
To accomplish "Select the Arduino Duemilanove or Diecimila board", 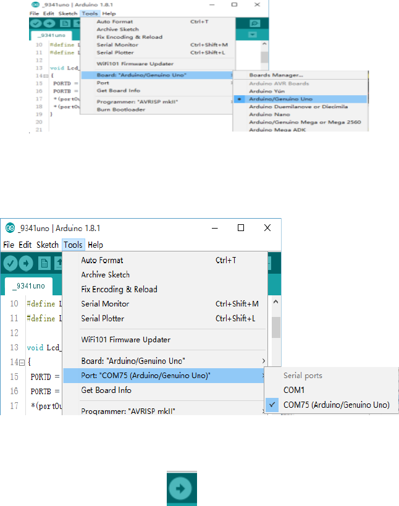I will point(300,106).
